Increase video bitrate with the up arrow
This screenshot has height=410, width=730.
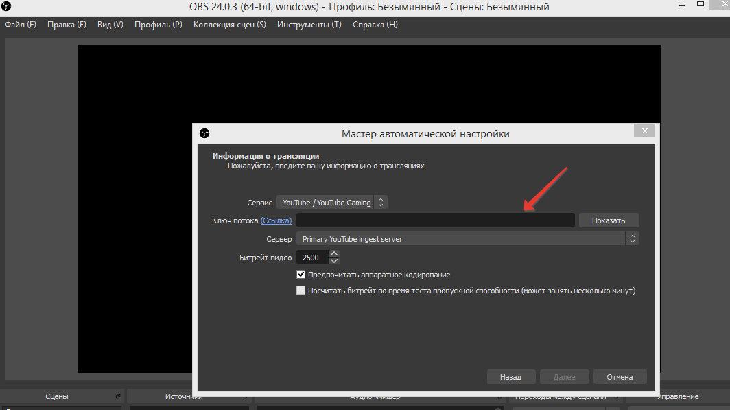(x=334, y=254)
